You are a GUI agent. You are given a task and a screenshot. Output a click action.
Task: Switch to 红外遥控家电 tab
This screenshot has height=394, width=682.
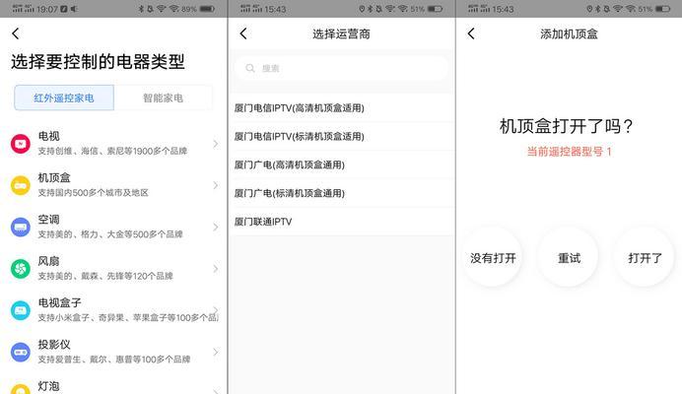point(64,98)
